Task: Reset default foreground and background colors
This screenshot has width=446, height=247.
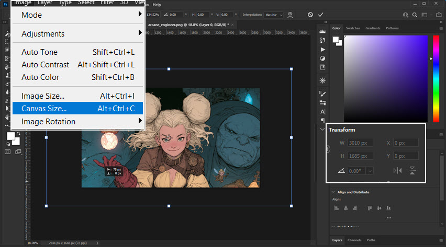Action: [8, 144]
